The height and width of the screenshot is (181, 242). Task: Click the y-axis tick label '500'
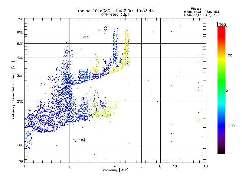20,44
